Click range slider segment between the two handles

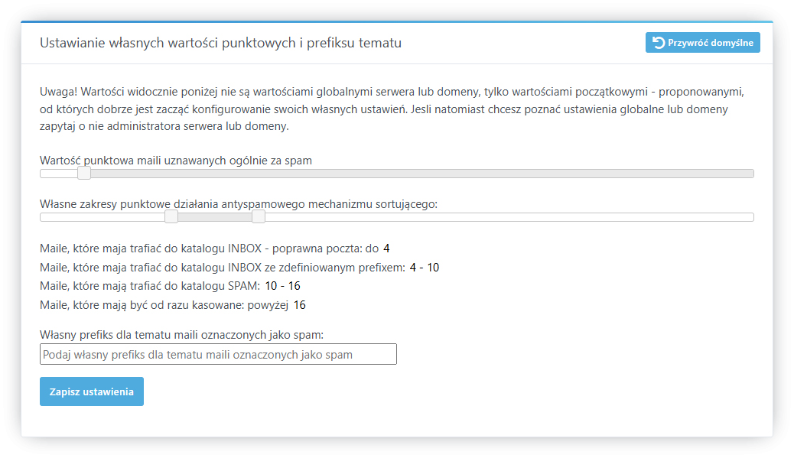215,217
